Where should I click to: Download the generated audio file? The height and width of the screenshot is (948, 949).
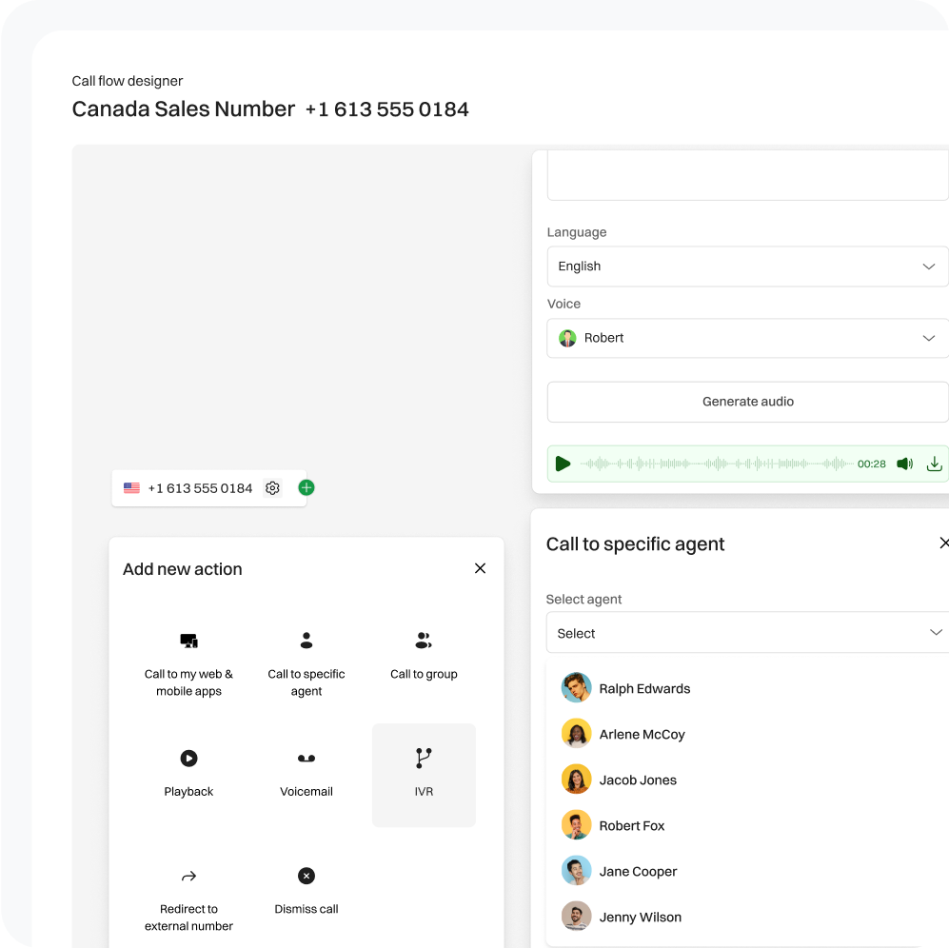coord(934,464)
